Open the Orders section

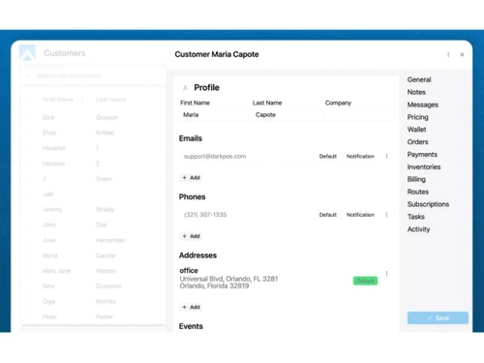coord(417,142)
